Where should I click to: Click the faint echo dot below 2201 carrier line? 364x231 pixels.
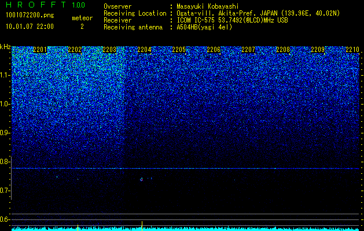pos(57,177)
